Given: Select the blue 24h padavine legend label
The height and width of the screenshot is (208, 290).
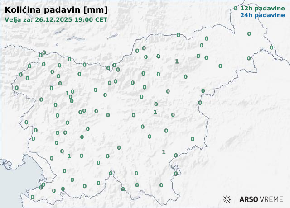Looking at the screenshot, I should pos(259,15).
